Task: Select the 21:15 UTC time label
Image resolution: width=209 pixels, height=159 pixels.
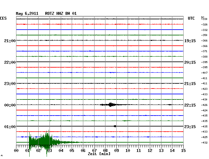Action: [190, 84]
